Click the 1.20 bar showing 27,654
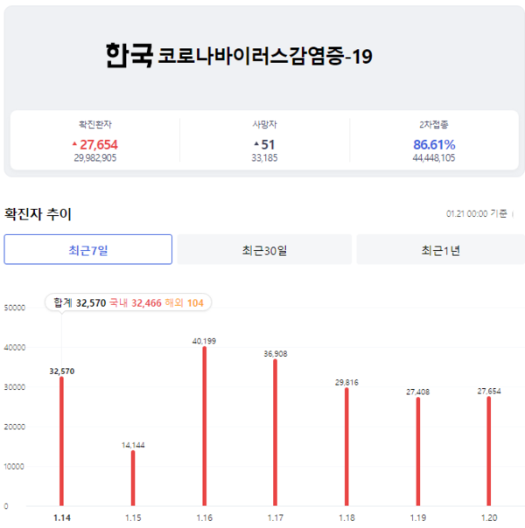 tap(489, 451)
